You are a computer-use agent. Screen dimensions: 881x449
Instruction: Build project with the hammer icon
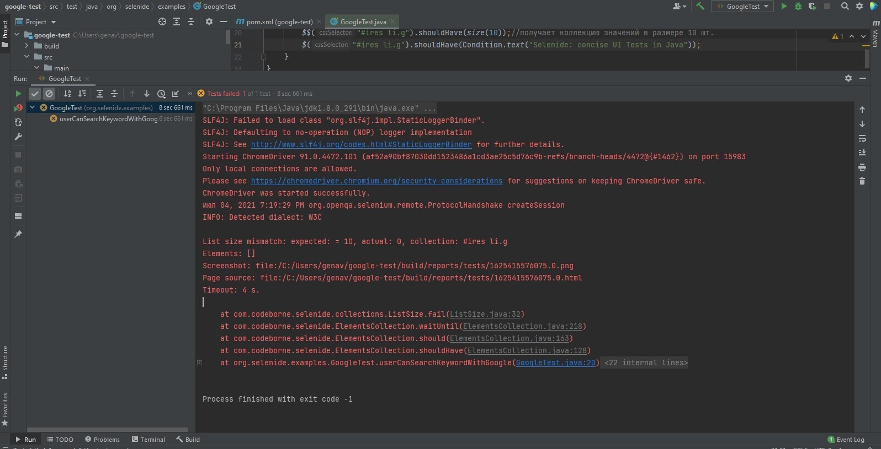click(700, 7)
